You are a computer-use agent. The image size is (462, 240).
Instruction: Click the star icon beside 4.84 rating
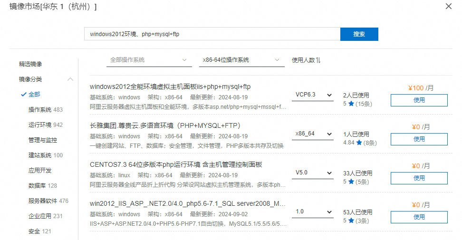(x=359, y=142)
